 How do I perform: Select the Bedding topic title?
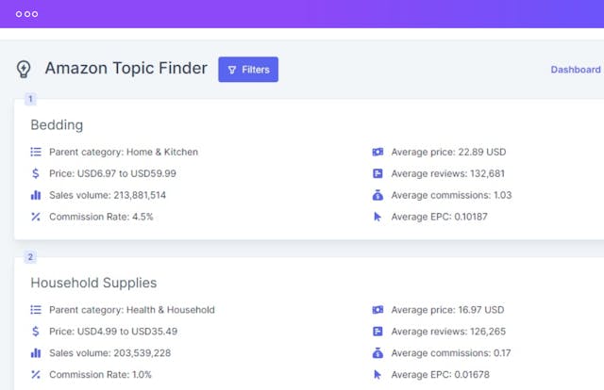57,125
